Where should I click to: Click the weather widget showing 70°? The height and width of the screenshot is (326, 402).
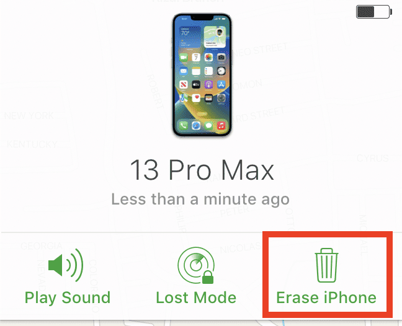pos(190,37)
